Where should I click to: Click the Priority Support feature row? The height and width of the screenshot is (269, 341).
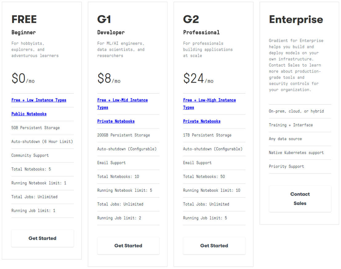pos(287,166)
